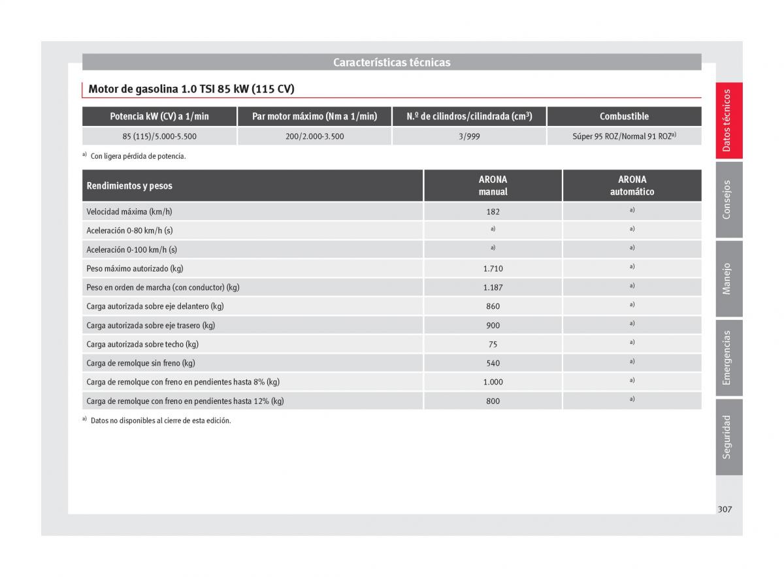The height and width of the screenshot is (577, 784).
Task: Select the front axle value 860
Action: click(x=493, y=306)
